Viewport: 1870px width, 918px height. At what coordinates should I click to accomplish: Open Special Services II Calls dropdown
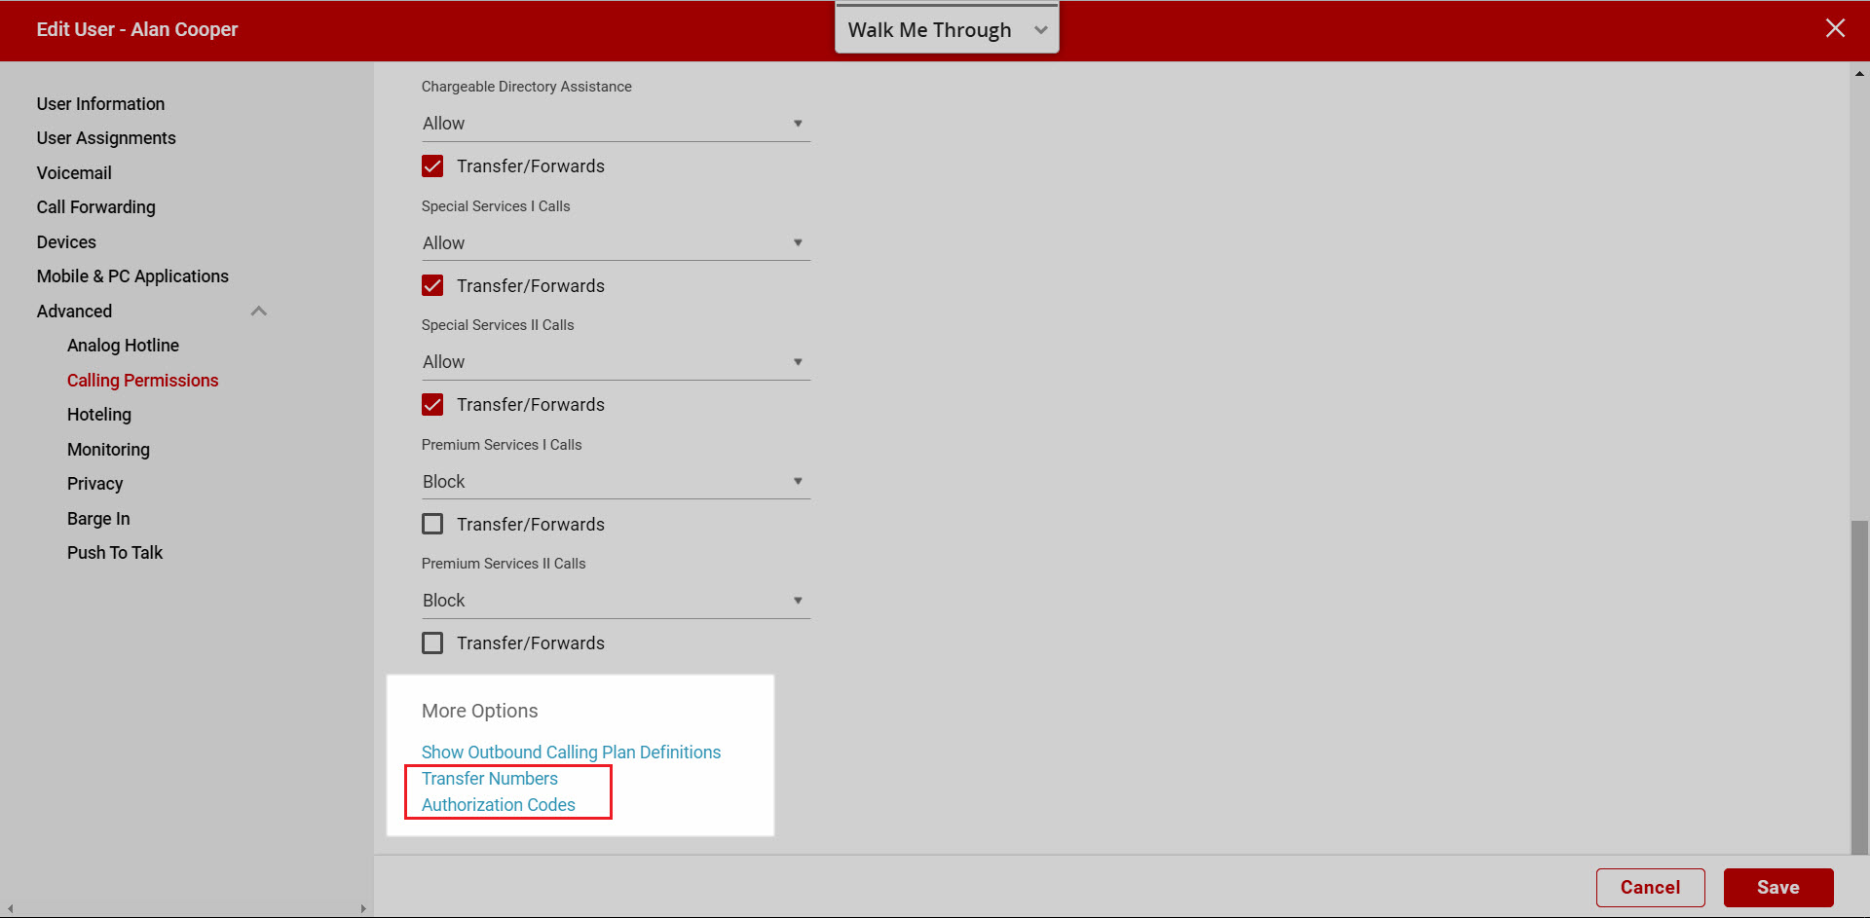616,362
